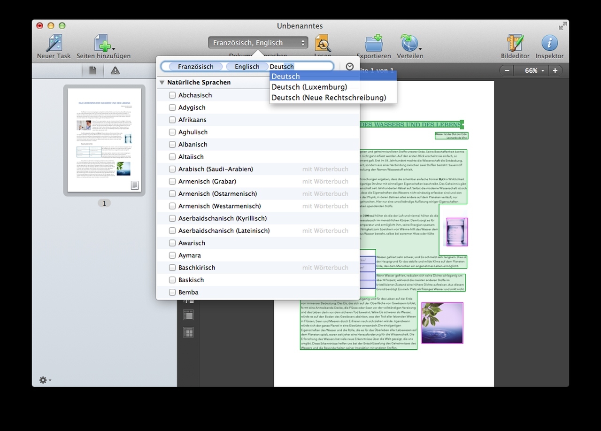
Task: Select text block starting Wenn Wasser gefriert
Action: [x=420, y=283]
